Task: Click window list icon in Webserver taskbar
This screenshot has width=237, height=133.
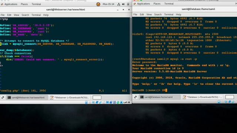Action: (3, 98)
